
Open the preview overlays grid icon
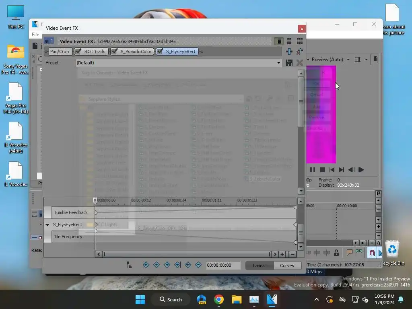pyautogui.click(x=358, y=60)
